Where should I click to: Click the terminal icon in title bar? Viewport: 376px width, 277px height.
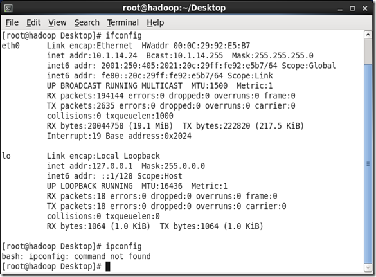8,8
